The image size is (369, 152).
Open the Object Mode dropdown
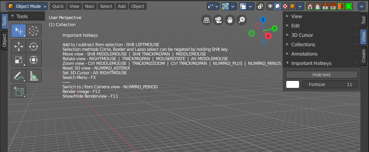pos(27,6)
